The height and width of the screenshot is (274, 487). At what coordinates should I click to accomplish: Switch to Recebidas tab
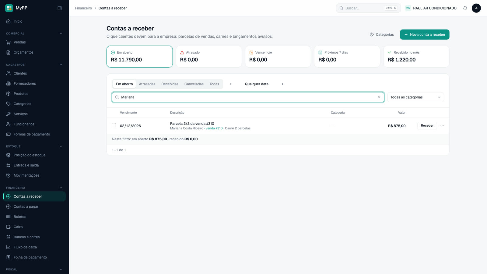[x=170, y=84]
